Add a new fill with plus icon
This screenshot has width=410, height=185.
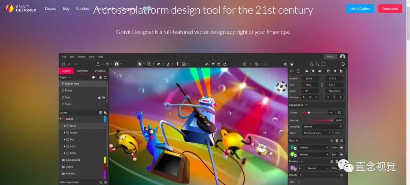click(x=342, y=141)
